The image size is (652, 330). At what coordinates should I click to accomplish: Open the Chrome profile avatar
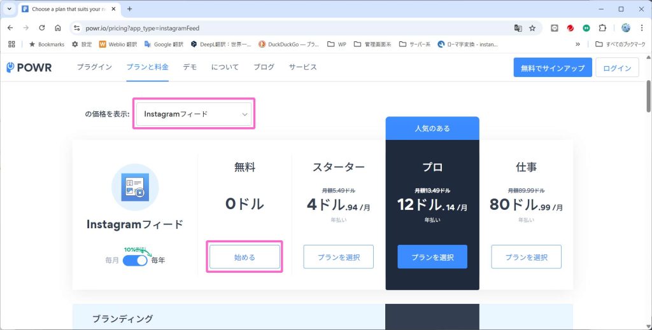(x=626, y=28)
